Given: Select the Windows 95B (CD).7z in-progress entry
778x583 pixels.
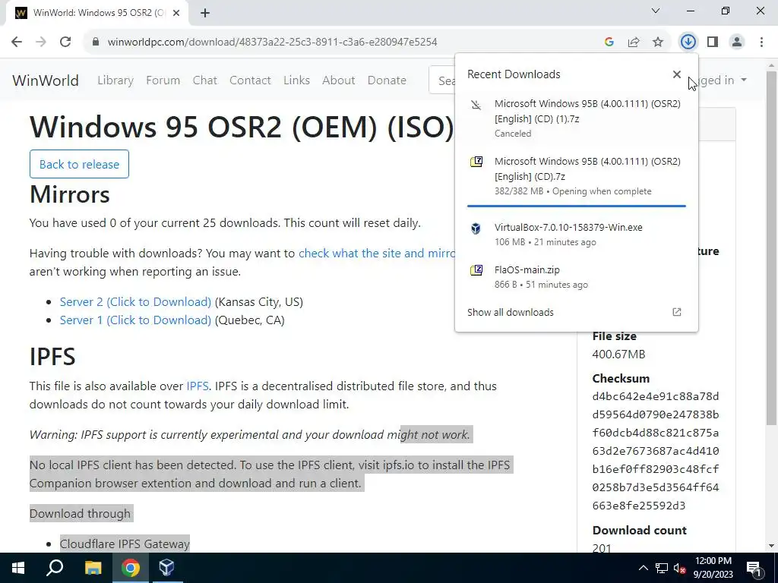Looking at the screenshot, I should coord(576,175).
